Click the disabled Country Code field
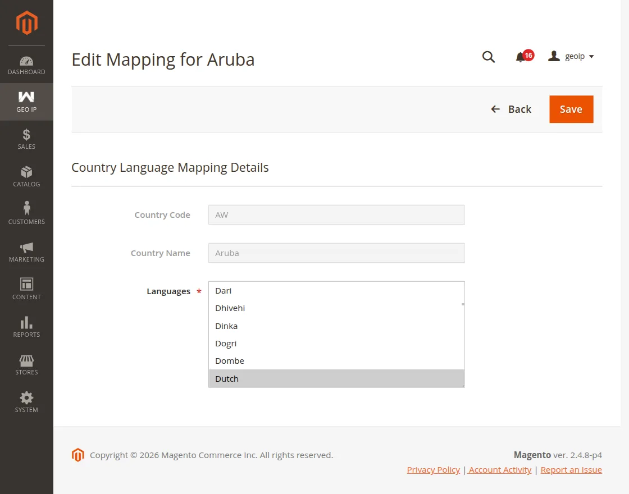Image resolution: width=629 pixels, height=494 pixels. point(336,215)
